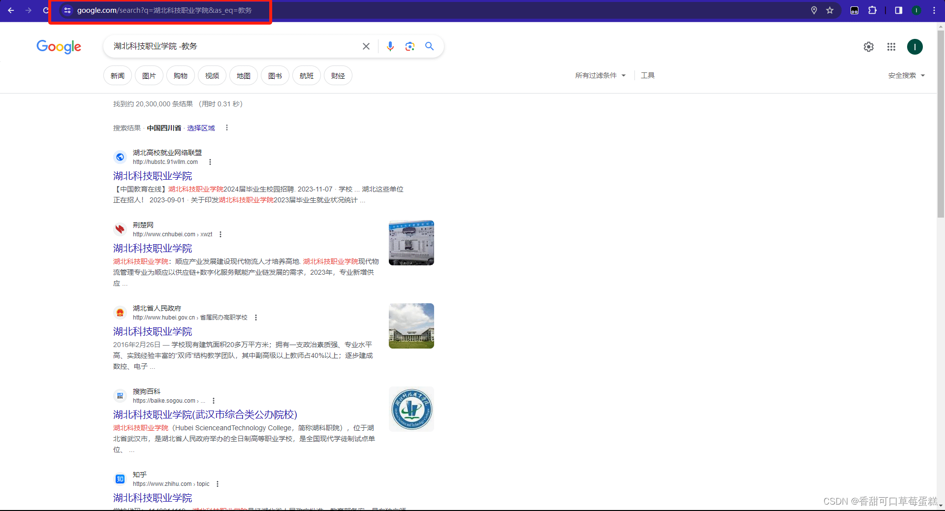The image size is (945, 511).
Task: Click the http://hubstc.91wllm.com URL text
Action: pos(165,162)
